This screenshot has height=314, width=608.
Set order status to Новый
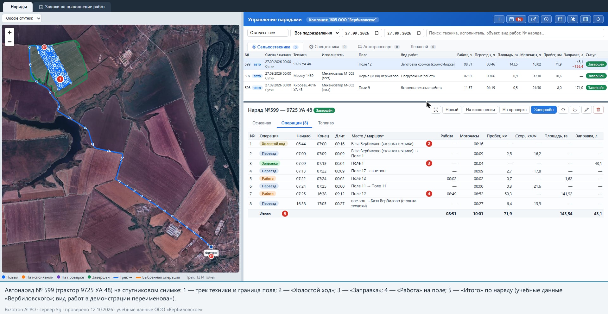click(x=452, y=110)
